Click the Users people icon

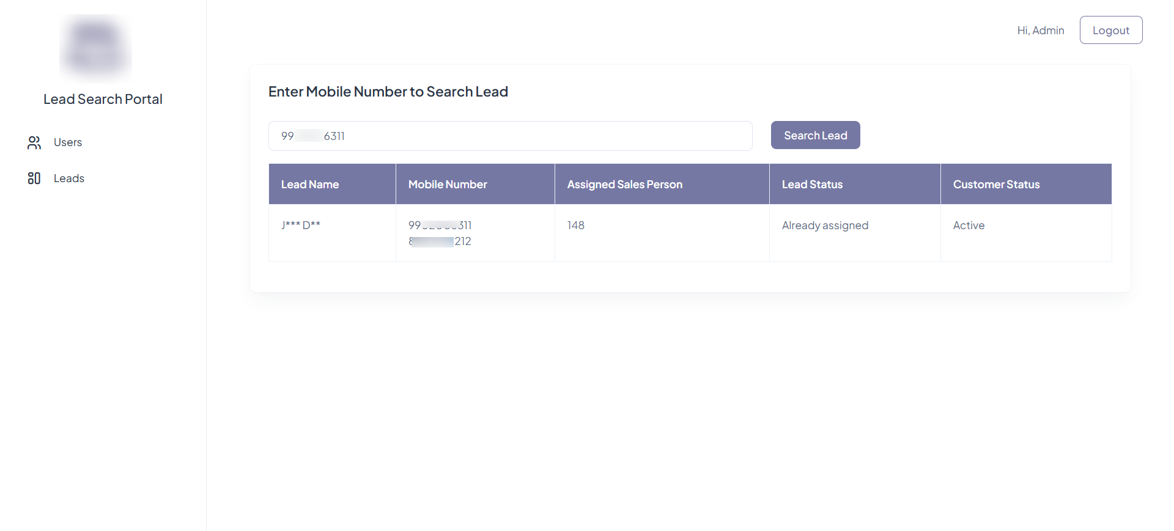click(34, 142)
